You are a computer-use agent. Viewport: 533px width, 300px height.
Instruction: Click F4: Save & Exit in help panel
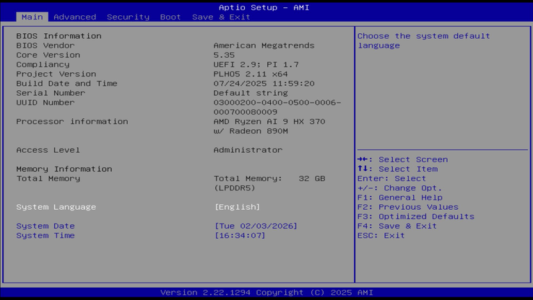point(396,226)
